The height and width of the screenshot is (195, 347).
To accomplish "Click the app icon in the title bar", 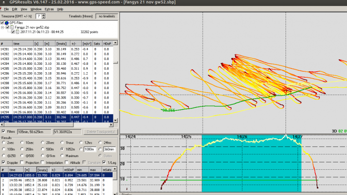I will pyautogui.click(x=4, y=2).
